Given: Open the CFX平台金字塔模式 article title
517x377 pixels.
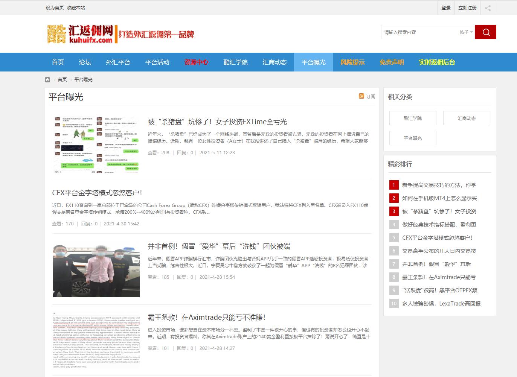Looking at the screenshot, I should (x=97, y=193).
